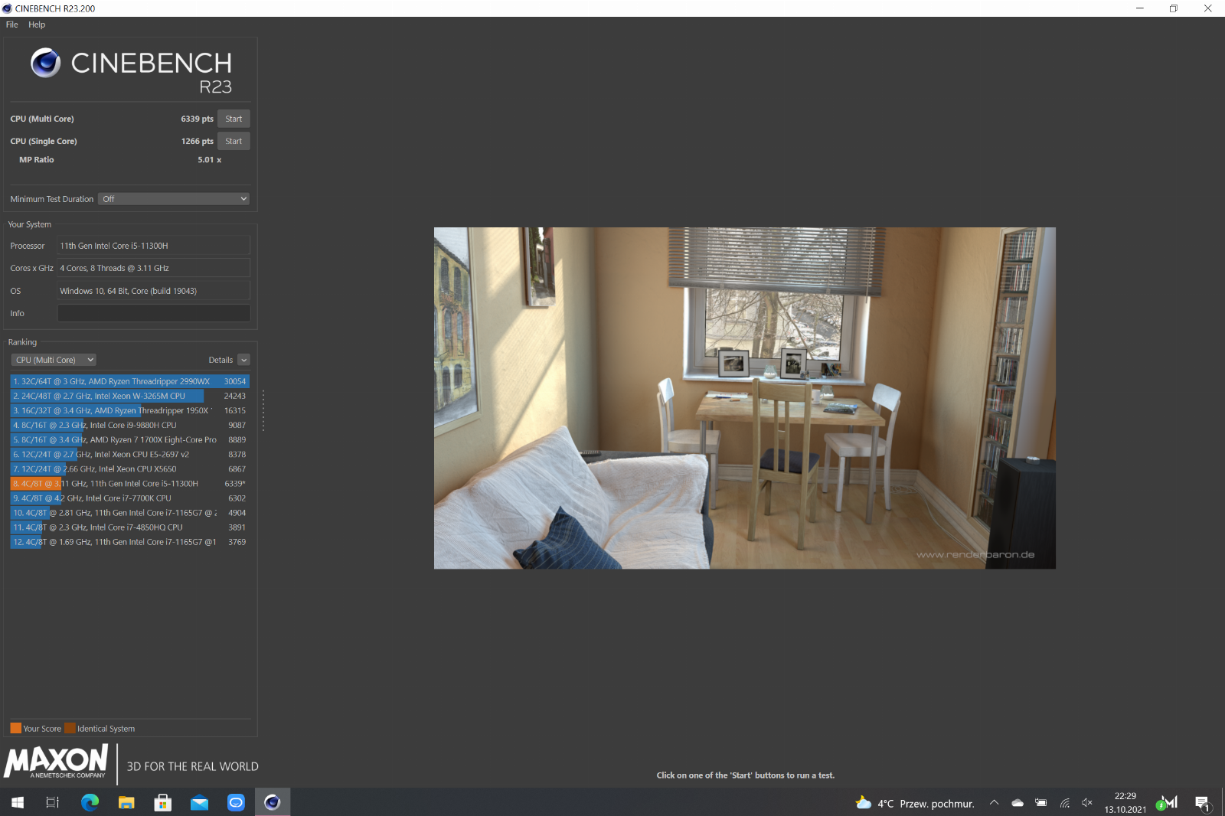Open the weather widget showing 4°C
The image size is (1225, 816).
point(915,803)
